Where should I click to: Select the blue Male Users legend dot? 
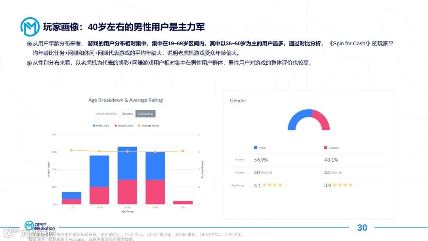pyautogui.click(x=94, y=125)
